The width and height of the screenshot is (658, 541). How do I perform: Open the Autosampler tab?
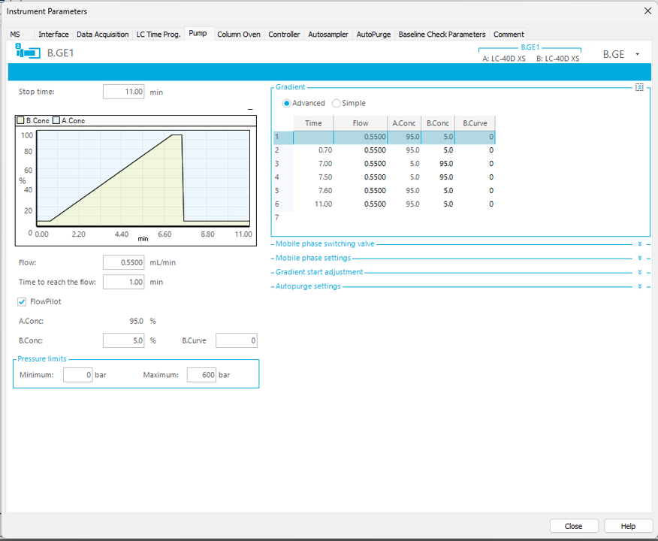click(328, 35)
